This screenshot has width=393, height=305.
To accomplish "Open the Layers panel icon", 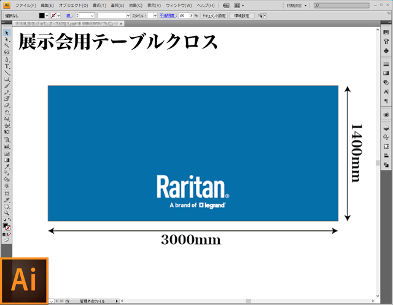I will pos(386,128).
